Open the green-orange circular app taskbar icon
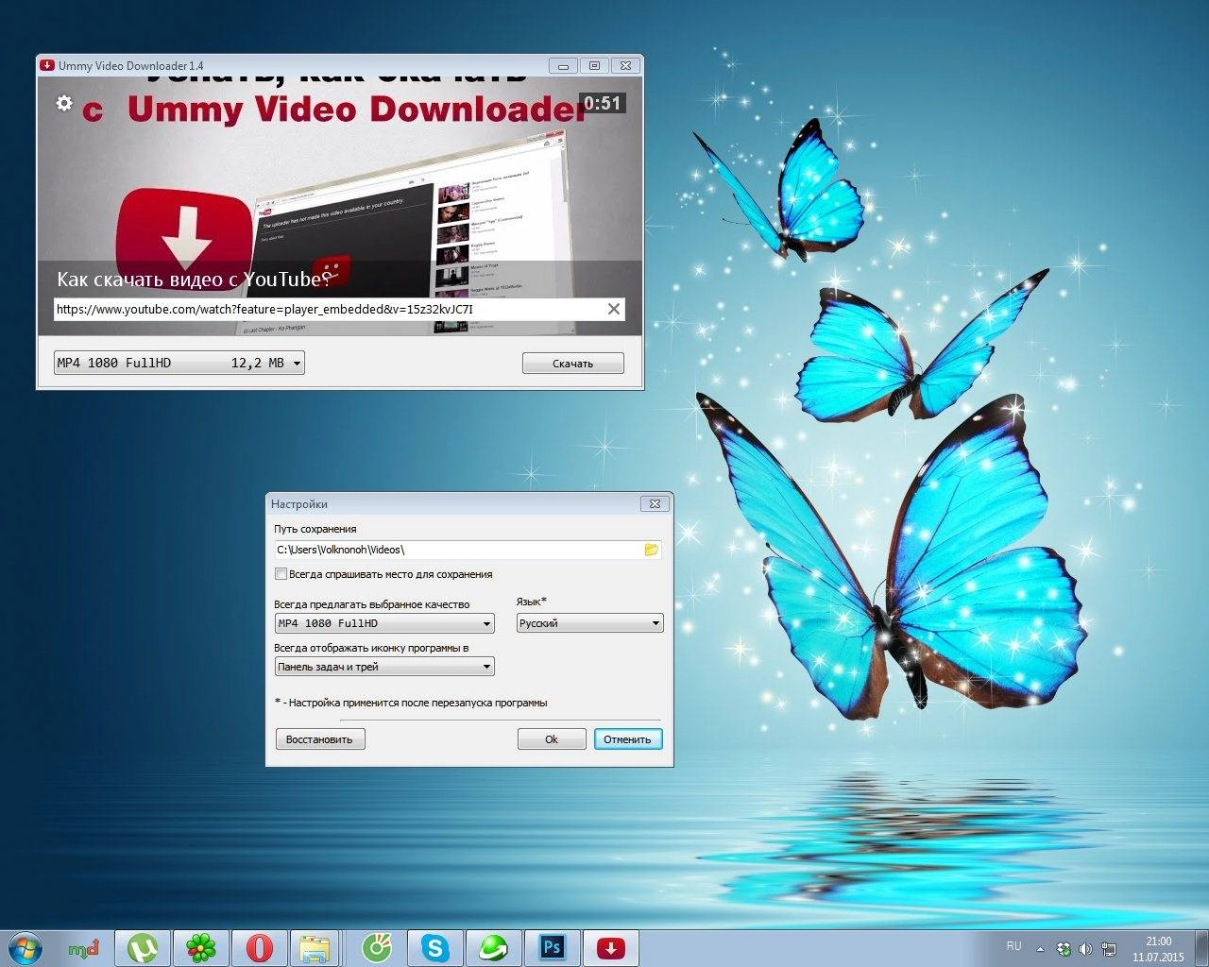 tap(378, 948)
